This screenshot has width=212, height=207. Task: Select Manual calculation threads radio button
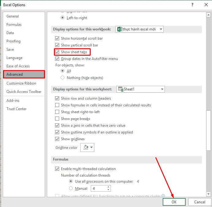coord(71,188)
